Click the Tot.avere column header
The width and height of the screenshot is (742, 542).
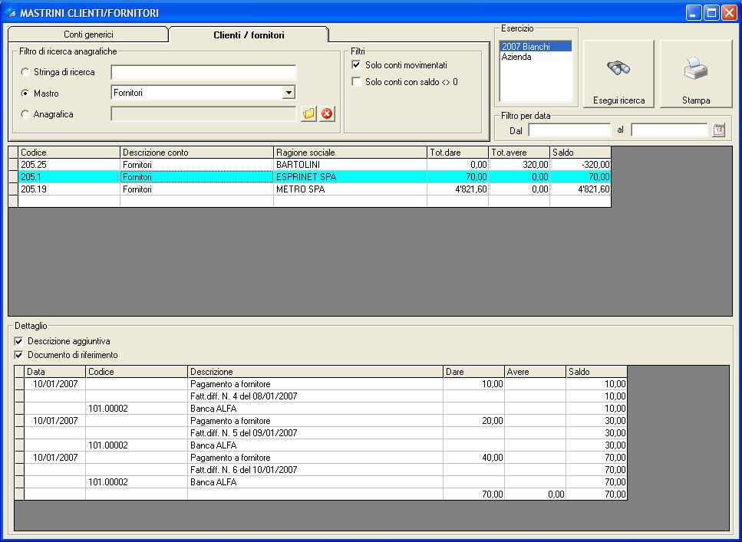coord(519,153)
